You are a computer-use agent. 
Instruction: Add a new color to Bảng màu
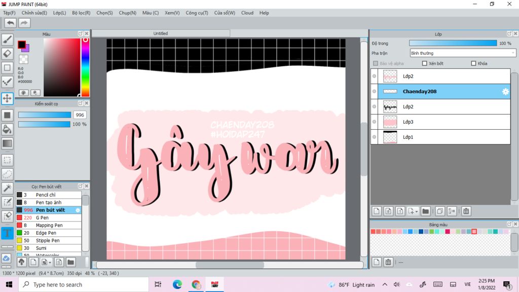(x=377, y=262)
